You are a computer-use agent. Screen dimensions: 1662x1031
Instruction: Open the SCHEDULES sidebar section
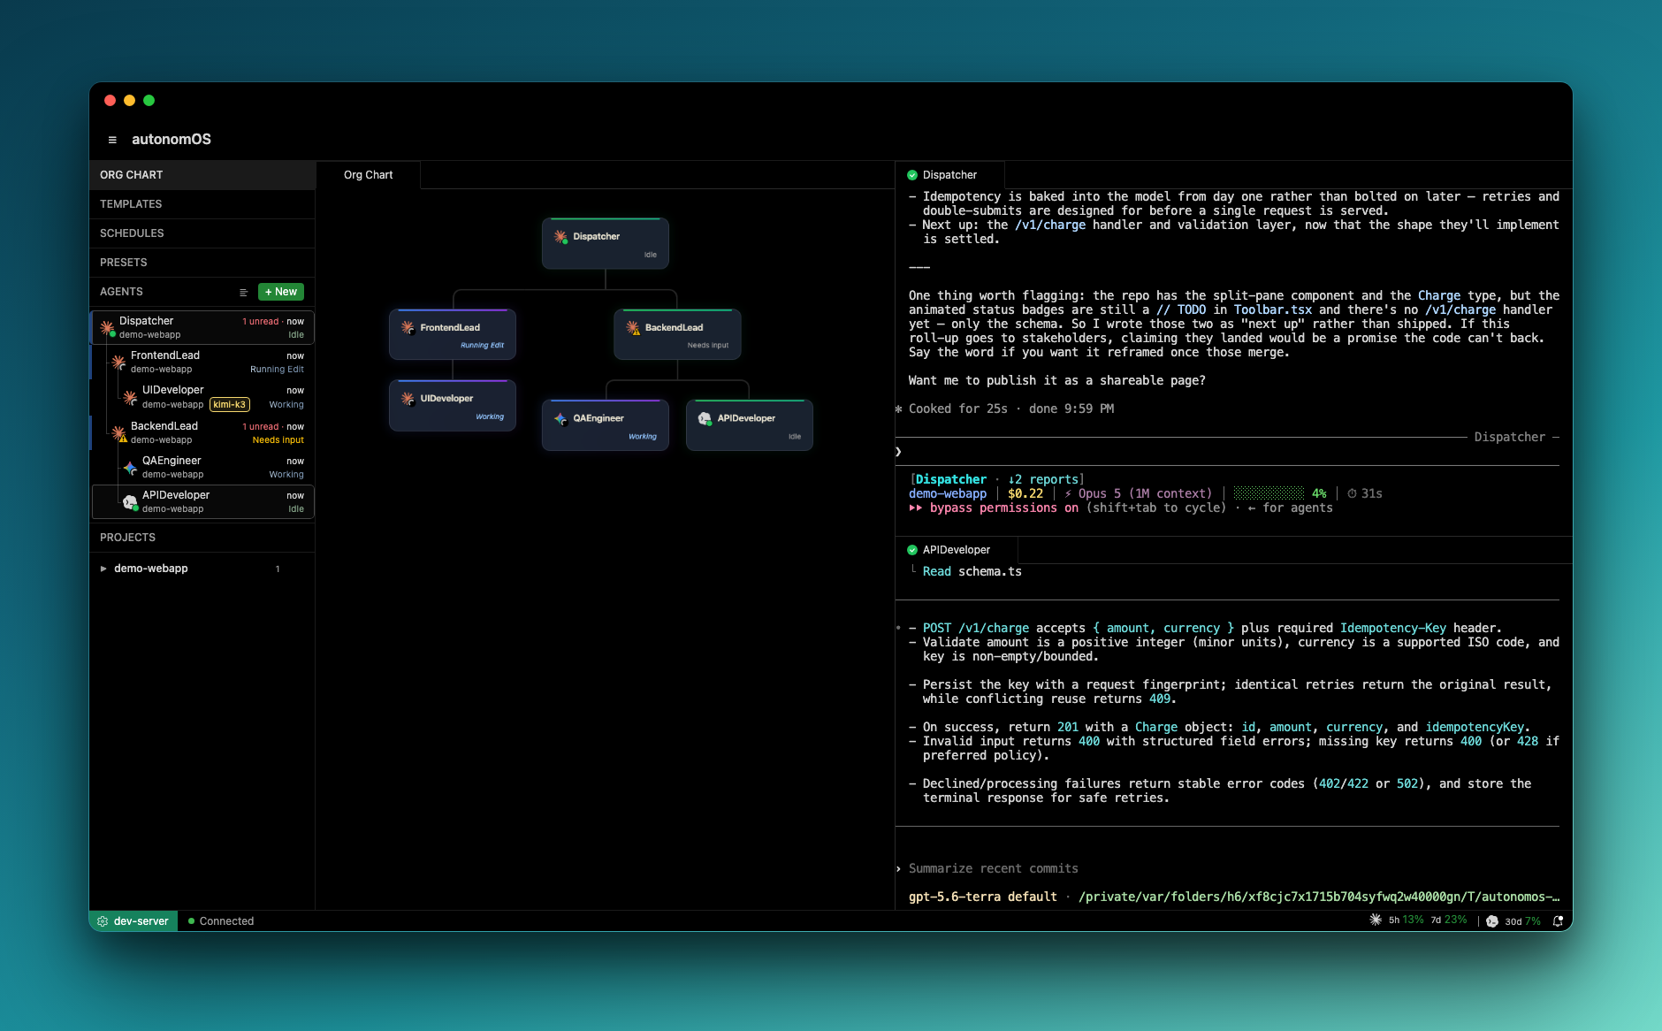[202, 233]
